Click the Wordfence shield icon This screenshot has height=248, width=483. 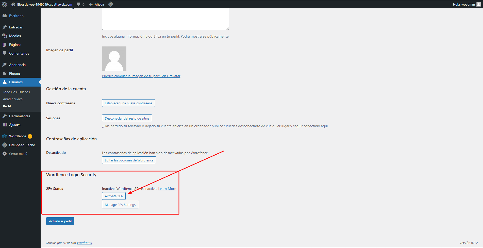(x=5, y=136)
